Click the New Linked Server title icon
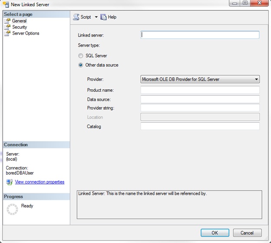271x243 pixels. pyautogui.click(x=6, y=4)
